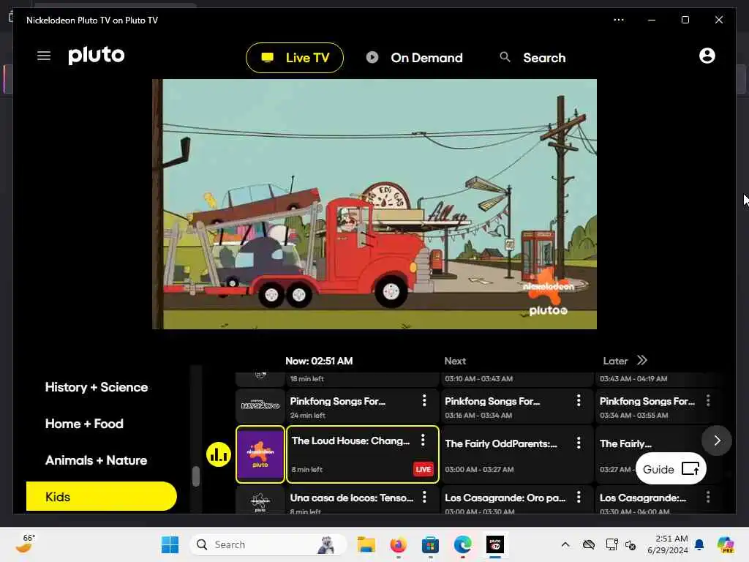Open the full Guide button

click(x=671, y=469)
